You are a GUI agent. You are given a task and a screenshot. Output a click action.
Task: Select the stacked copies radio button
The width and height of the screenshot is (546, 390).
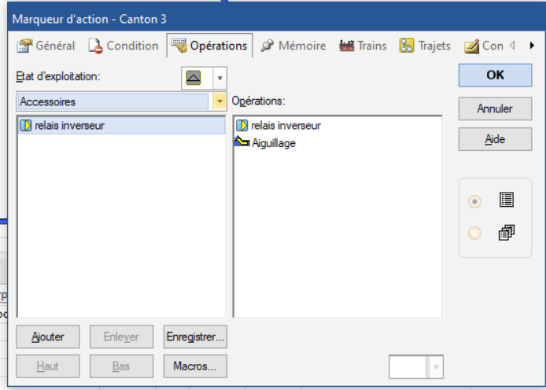[x=474, y=233]
